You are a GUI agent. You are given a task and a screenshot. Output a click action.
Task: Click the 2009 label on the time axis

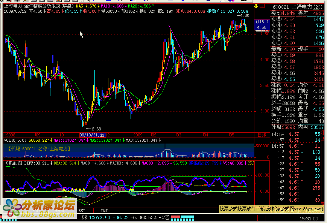(x=138, y=135)
